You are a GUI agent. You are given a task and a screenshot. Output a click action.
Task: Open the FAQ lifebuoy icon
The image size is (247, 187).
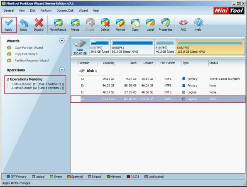coord(183,23)
